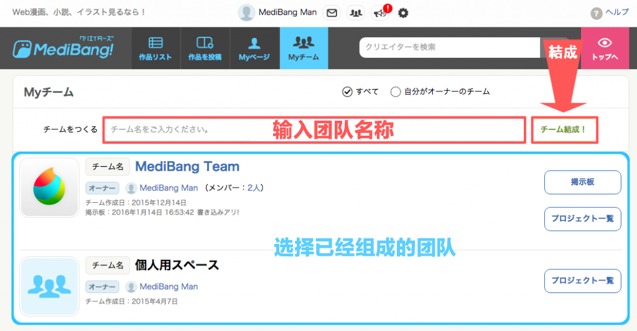The width and height of the screenshot is (637, 331).
Task: Open the 個人用スペース team thumbnail
Action: click(50, 286)
